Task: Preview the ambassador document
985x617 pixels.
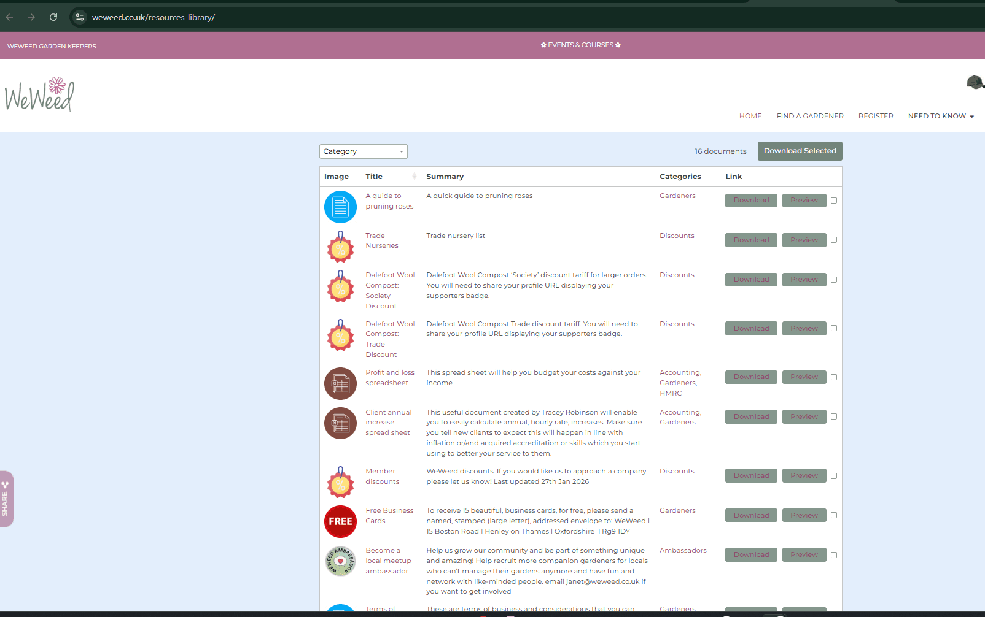Action: point(804,554)
